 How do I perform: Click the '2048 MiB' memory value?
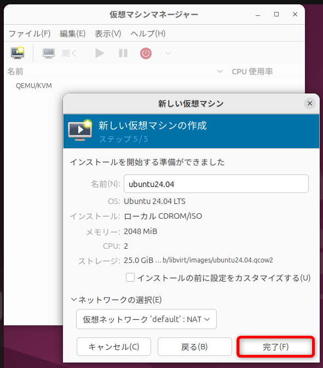(x=141, y=231)
